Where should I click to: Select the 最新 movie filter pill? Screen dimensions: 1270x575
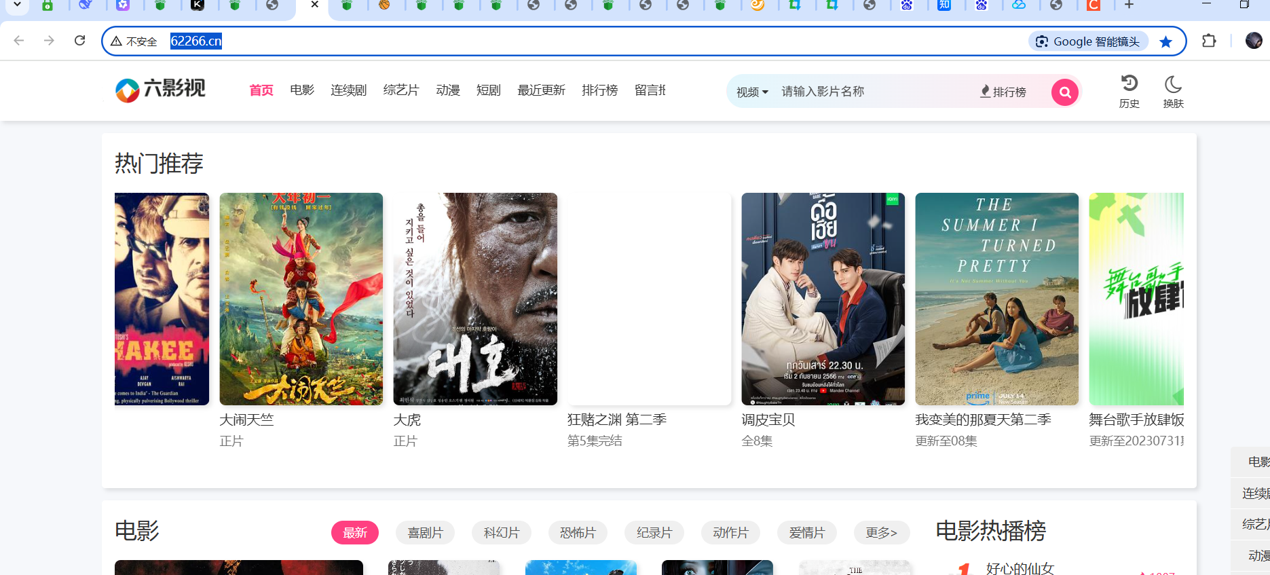point(355,533)
